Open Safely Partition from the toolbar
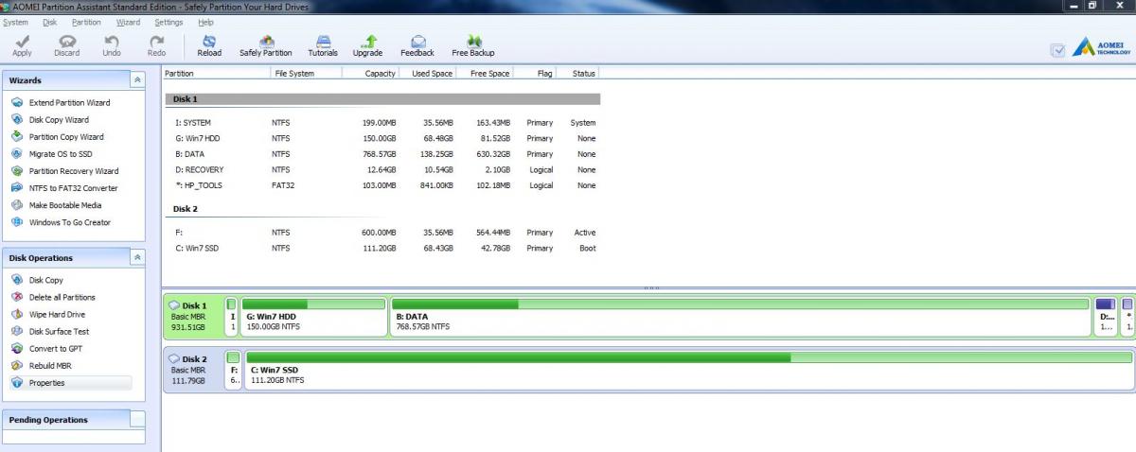 pyautogui.click(x=266, y=45)
